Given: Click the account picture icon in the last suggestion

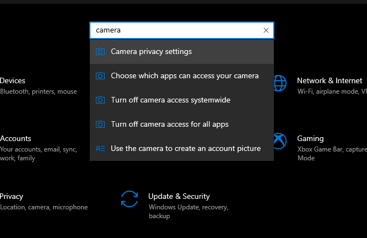Looking at the screenshot, I should tap(100, 148).
